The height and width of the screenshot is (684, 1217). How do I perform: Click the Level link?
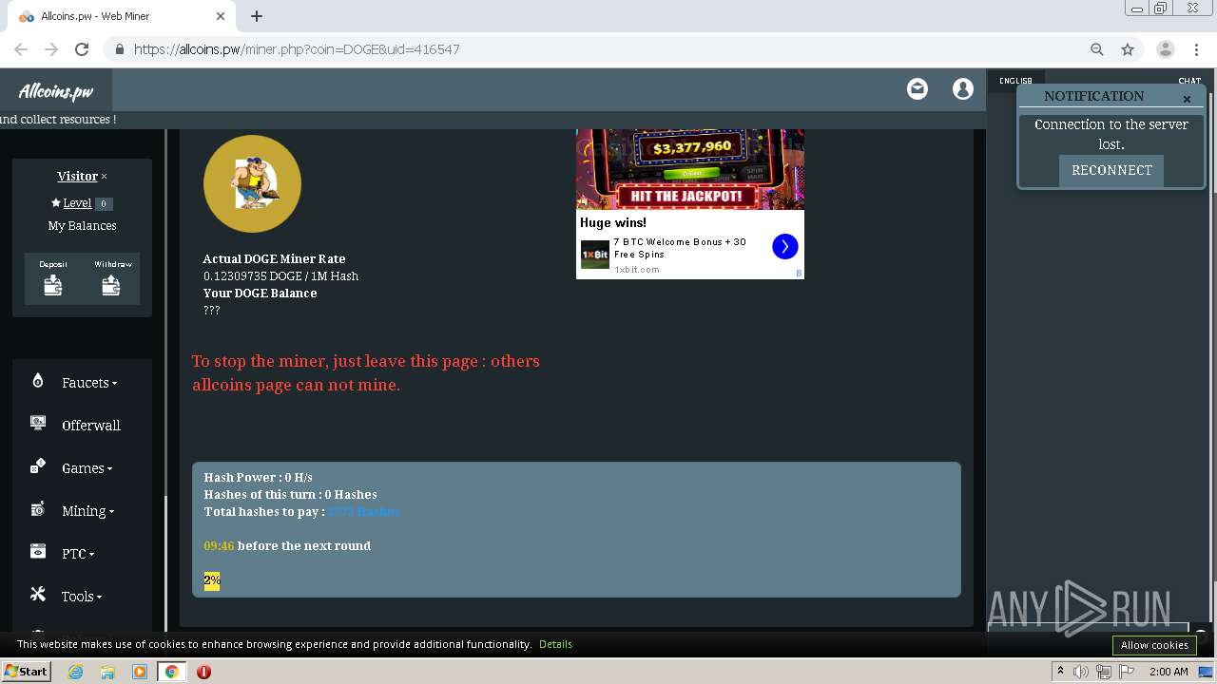(77, 203)
